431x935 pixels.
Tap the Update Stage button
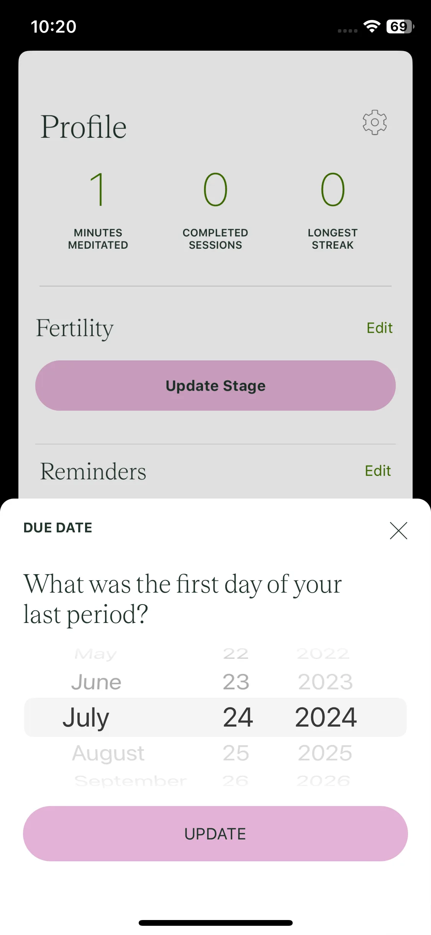tap(215, 385)
